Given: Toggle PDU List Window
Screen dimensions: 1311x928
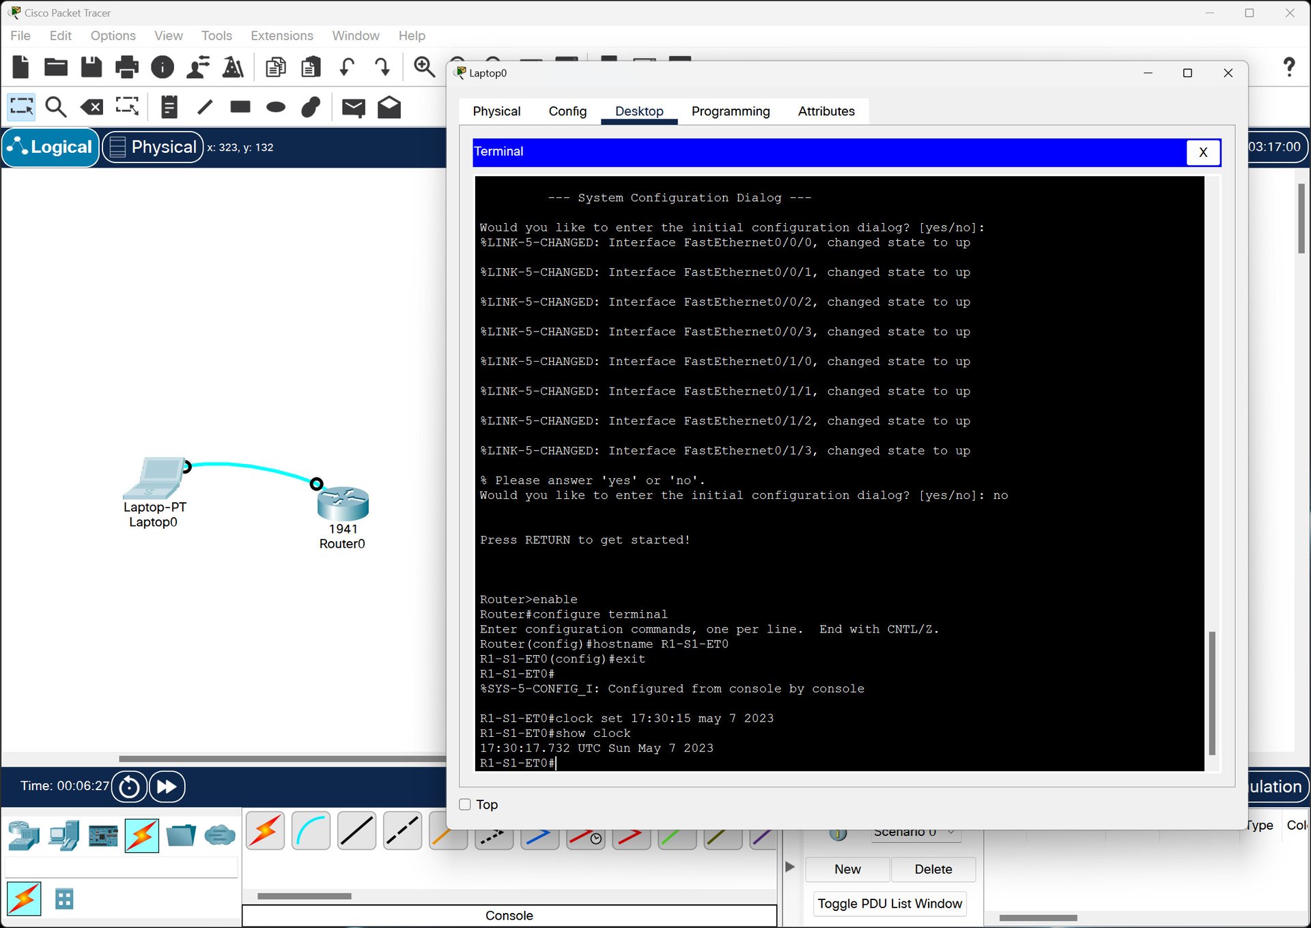Looking at the screenshot, I should (889, 903).
